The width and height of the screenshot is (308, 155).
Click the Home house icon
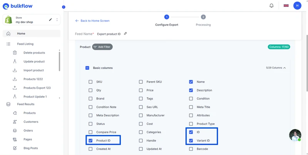(8, 34)
